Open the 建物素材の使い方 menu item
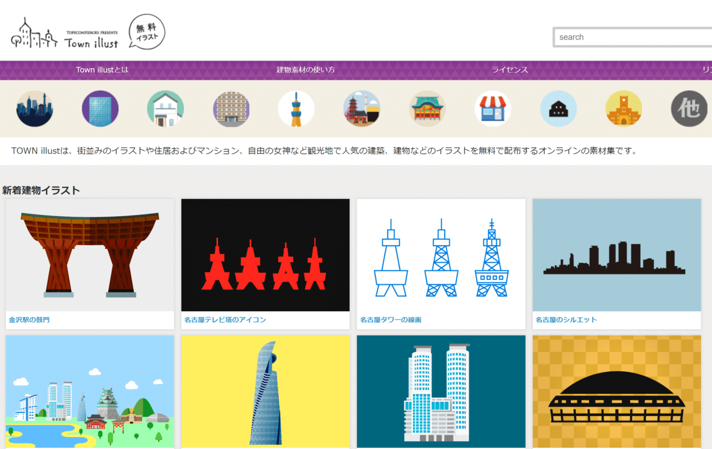 coord(305,70)
